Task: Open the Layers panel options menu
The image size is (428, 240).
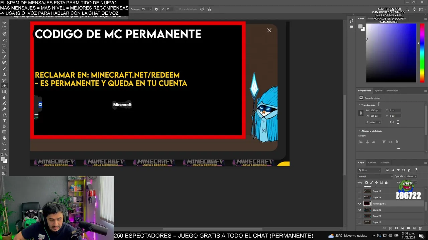Action: point(425,163)
